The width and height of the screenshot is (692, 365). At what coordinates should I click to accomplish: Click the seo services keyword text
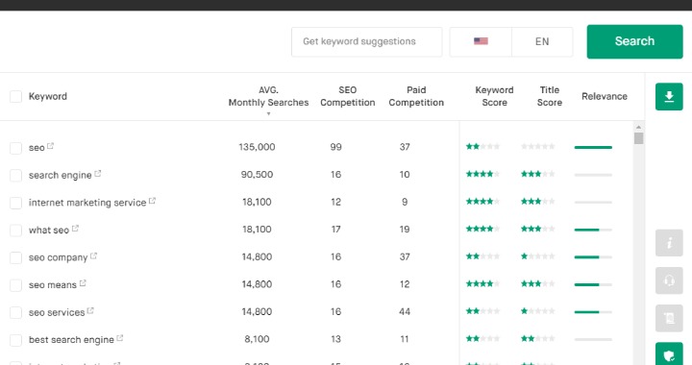coord(57,312)
